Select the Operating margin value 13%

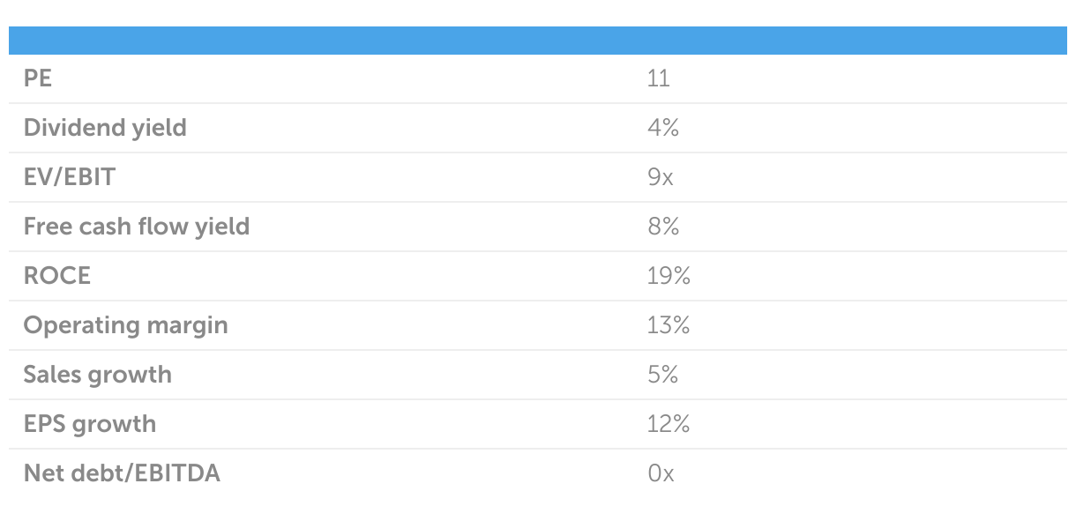point(668,325)
